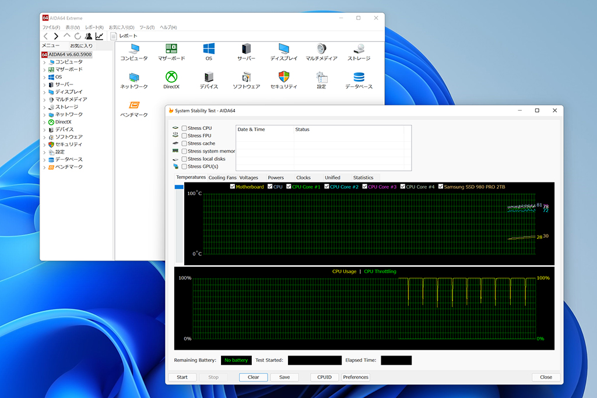
Task: Click the blue graph scale slider
Action: click(179, 187)
